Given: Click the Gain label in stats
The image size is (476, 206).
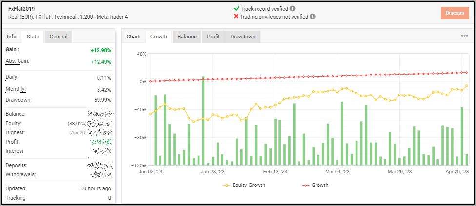Looking at the screenshot, I should click(x=12, y=50).
